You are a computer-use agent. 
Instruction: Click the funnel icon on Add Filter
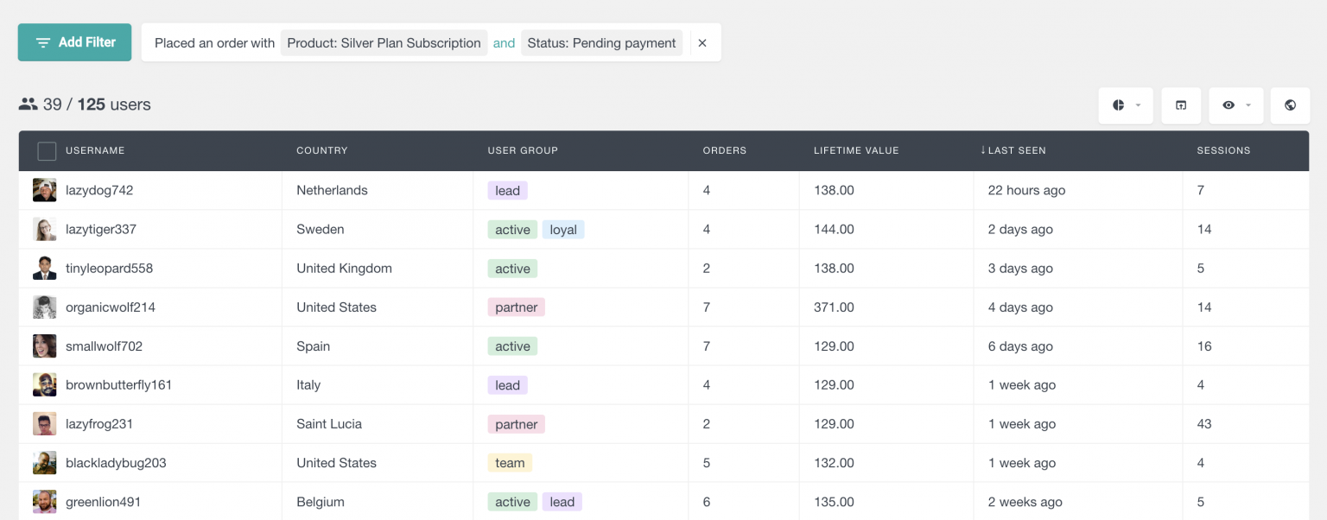click(44, 41)
